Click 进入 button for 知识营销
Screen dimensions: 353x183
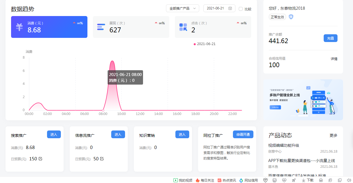point(182,134)
